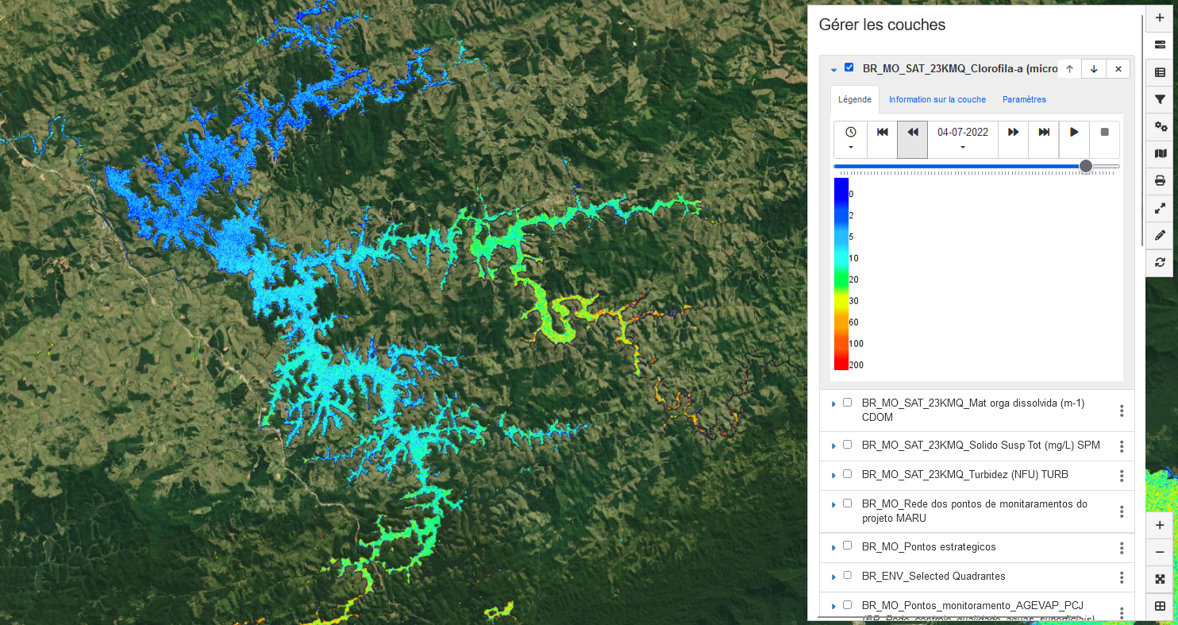Open the 04-07-2022 date dropdown
Screen dimensions: 1178x625
tap(963, 139)
